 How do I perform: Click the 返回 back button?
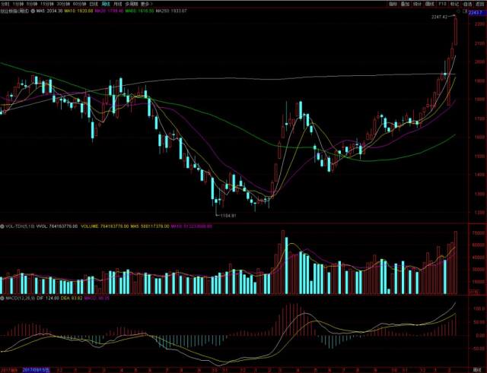click(479, 4)
